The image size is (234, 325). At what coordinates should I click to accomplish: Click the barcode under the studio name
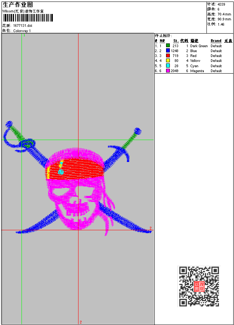28,18
